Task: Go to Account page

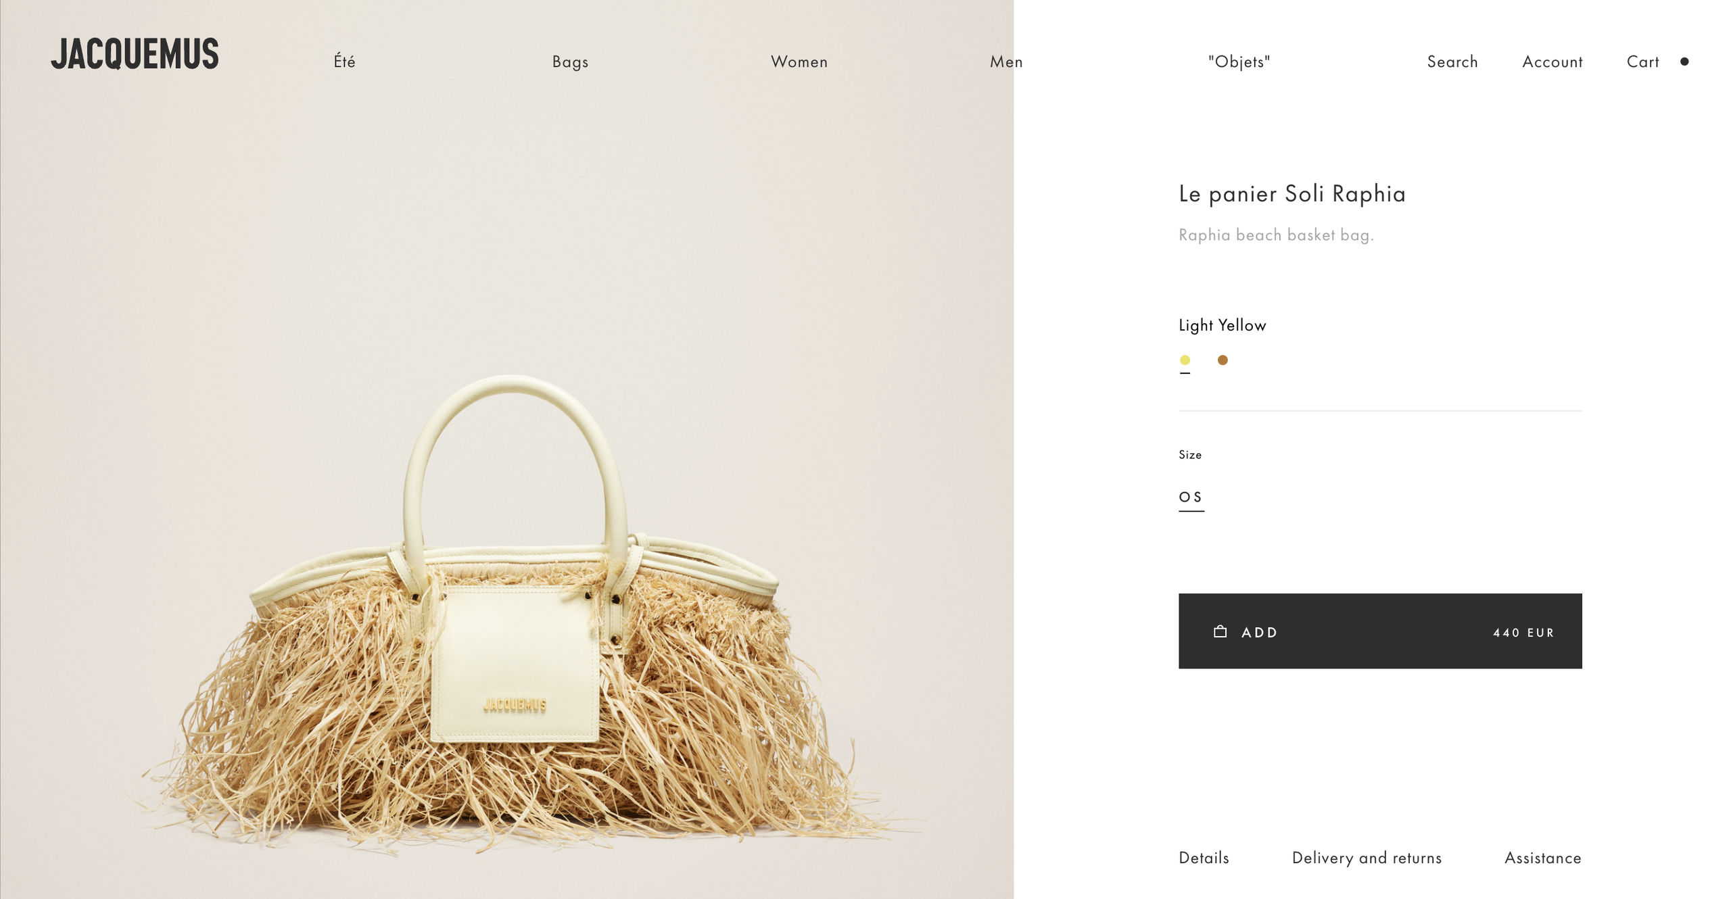Action: click(1552, 62)
